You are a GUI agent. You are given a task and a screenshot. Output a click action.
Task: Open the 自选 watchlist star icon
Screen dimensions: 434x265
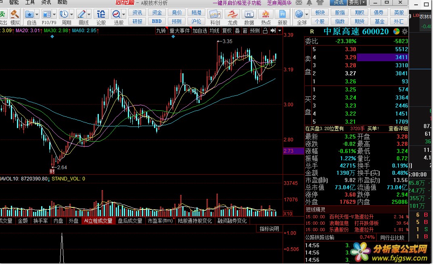tap(29, 14)
